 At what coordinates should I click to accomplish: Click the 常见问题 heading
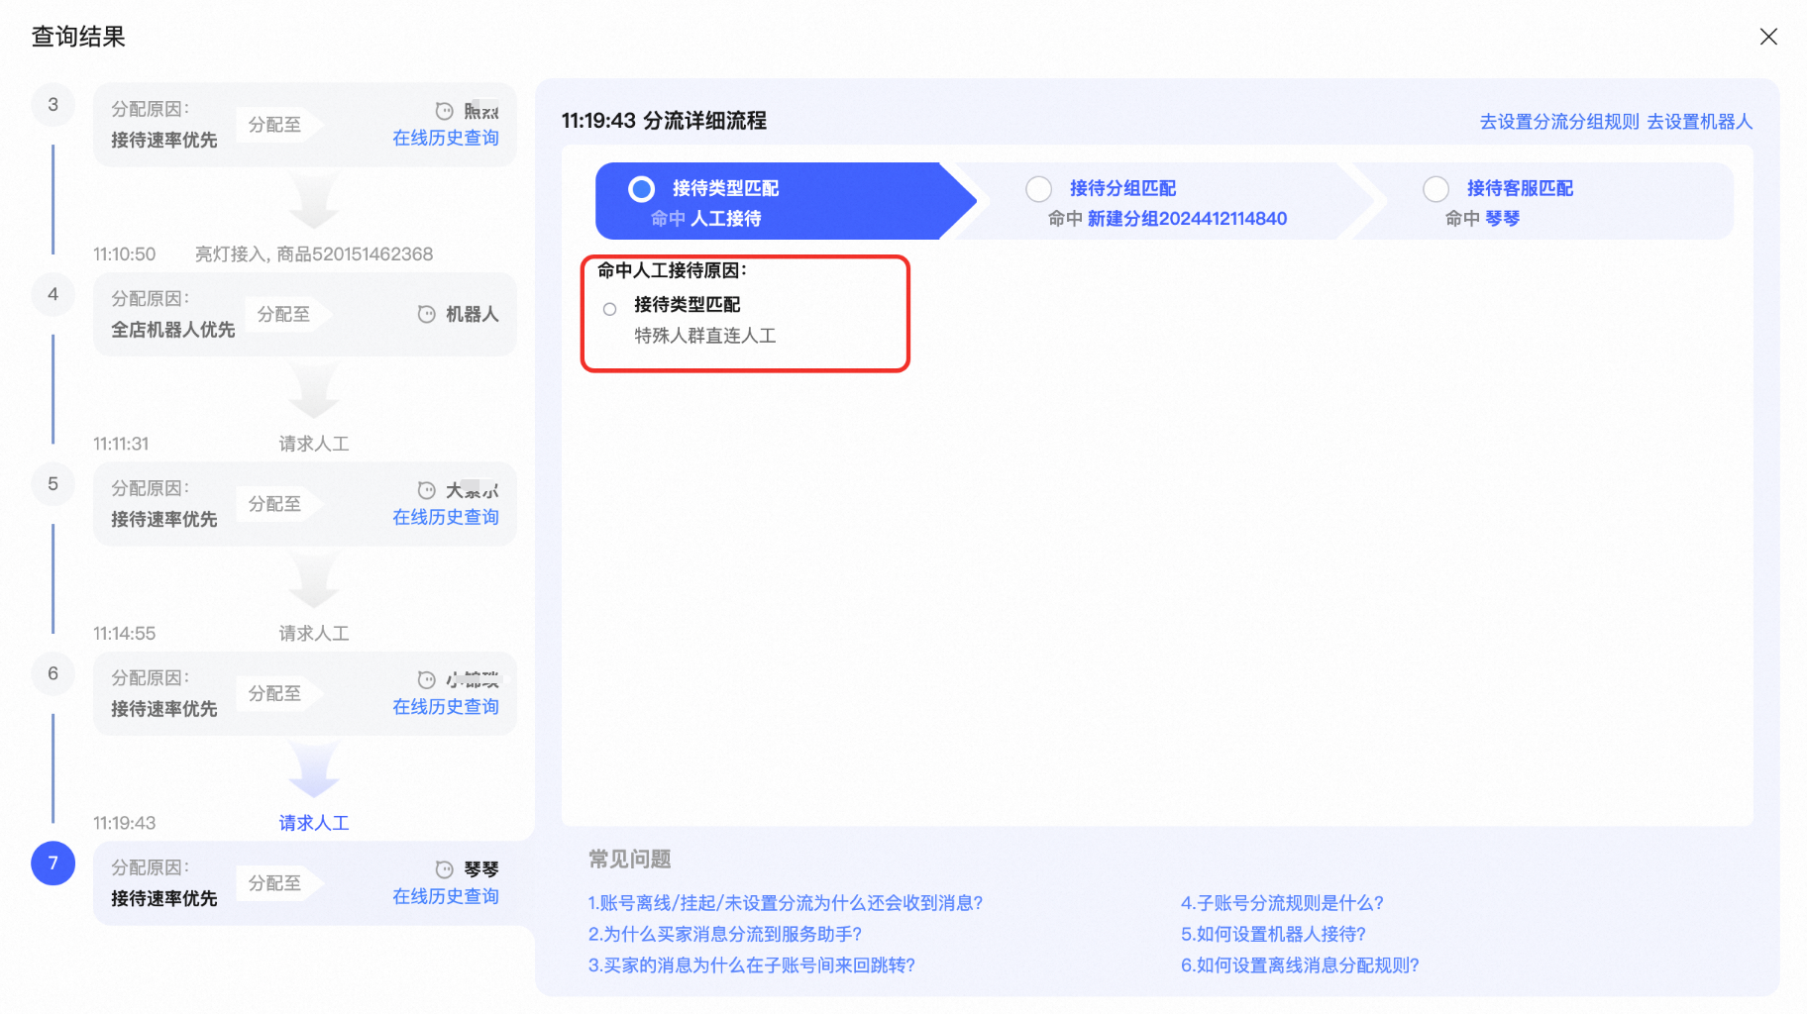click(630, 860)
